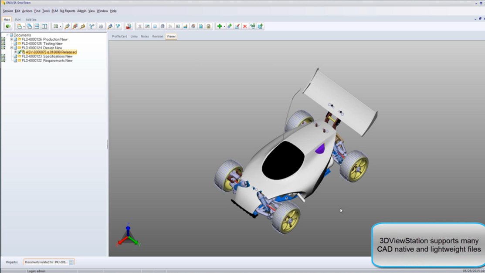
Task: Open the Tools menu
Action: pos(46,11)
